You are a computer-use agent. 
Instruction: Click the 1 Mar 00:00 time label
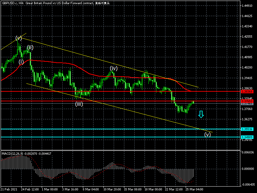click(x=50, y=189)
